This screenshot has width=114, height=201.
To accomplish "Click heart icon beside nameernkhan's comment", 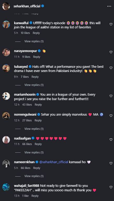I will tap(111, 163).
